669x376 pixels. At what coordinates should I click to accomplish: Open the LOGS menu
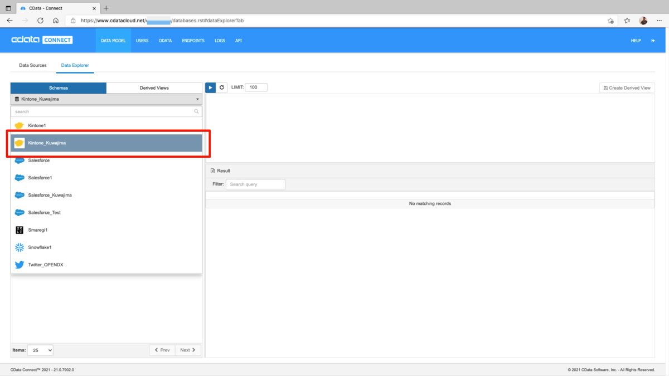tap(220, 41)
